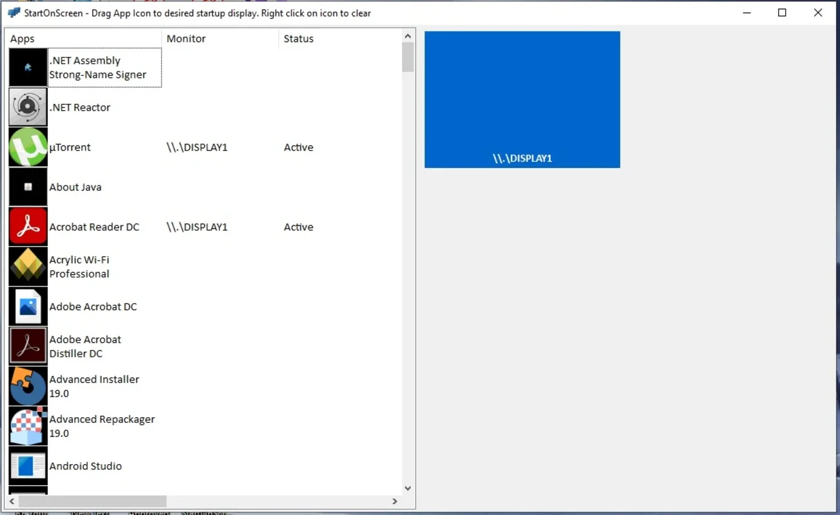The image size is (840, 515).
Task: Click the Active status for Acrobat Reader DC
Action: point(299,227)
